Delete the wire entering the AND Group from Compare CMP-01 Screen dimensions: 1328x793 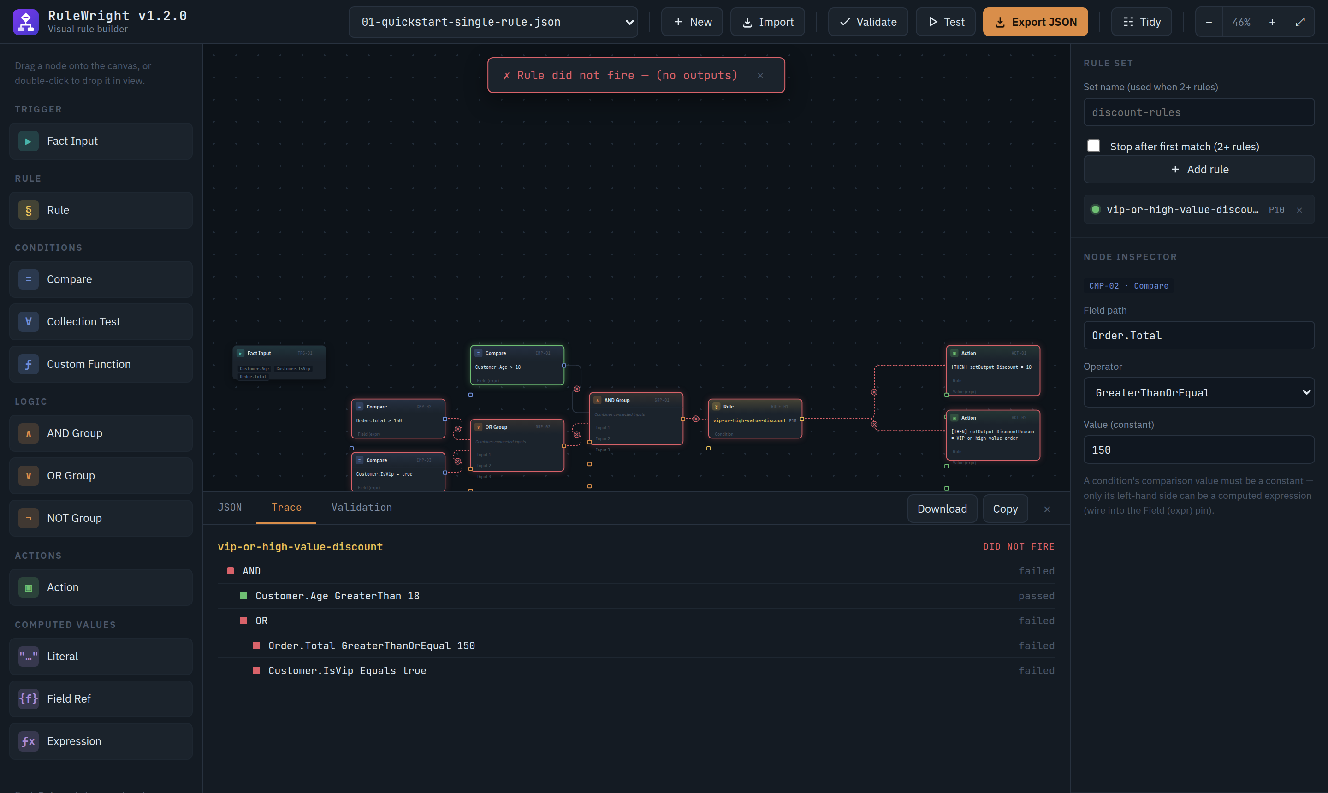[577, 389]
